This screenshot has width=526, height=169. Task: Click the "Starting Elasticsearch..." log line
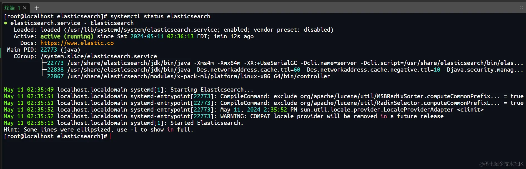(212, 90)
